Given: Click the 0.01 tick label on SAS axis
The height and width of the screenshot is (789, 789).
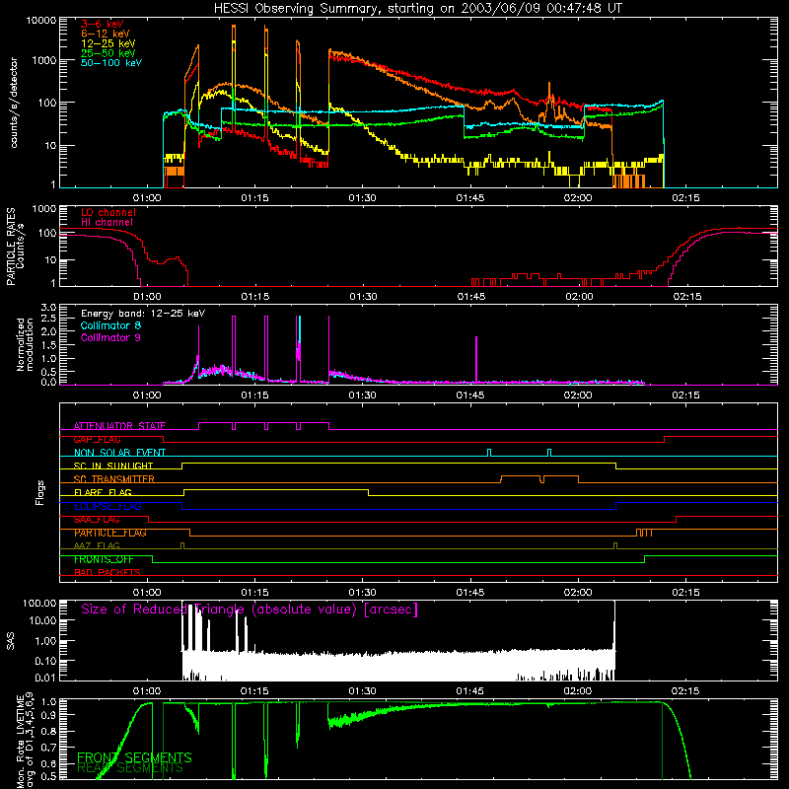Looking at the screenshot, I should click(x=45, y=678).
